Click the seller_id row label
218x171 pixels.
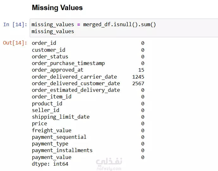pyautogui.click(x=45, y=110)
